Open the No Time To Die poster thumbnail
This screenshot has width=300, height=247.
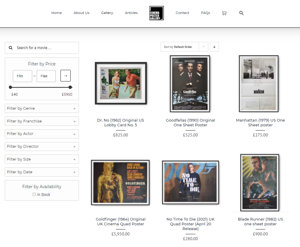191,182
